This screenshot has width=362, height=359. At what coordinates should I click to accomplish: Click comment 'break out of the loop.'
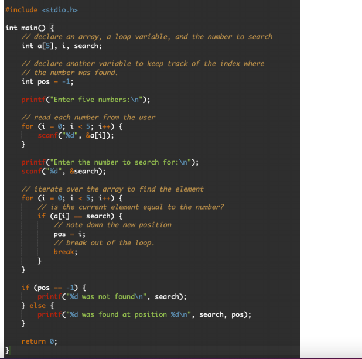click(104, 243)
